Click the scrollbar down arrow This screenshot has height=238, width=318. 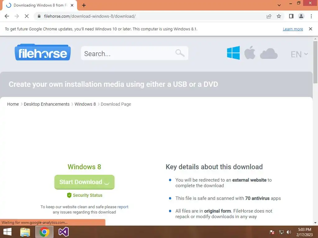point(315,223)
